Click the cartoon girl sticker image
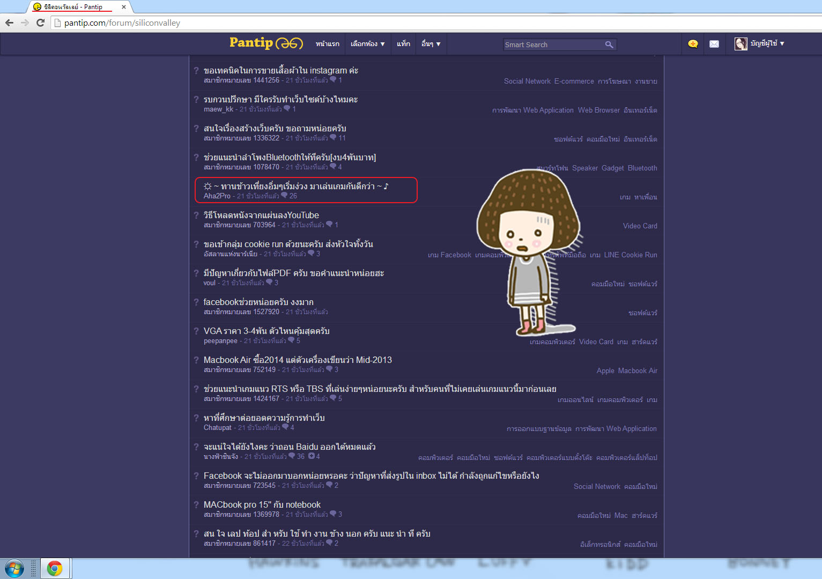This screenshot has width=822, height=579. (x=529, y=252)
